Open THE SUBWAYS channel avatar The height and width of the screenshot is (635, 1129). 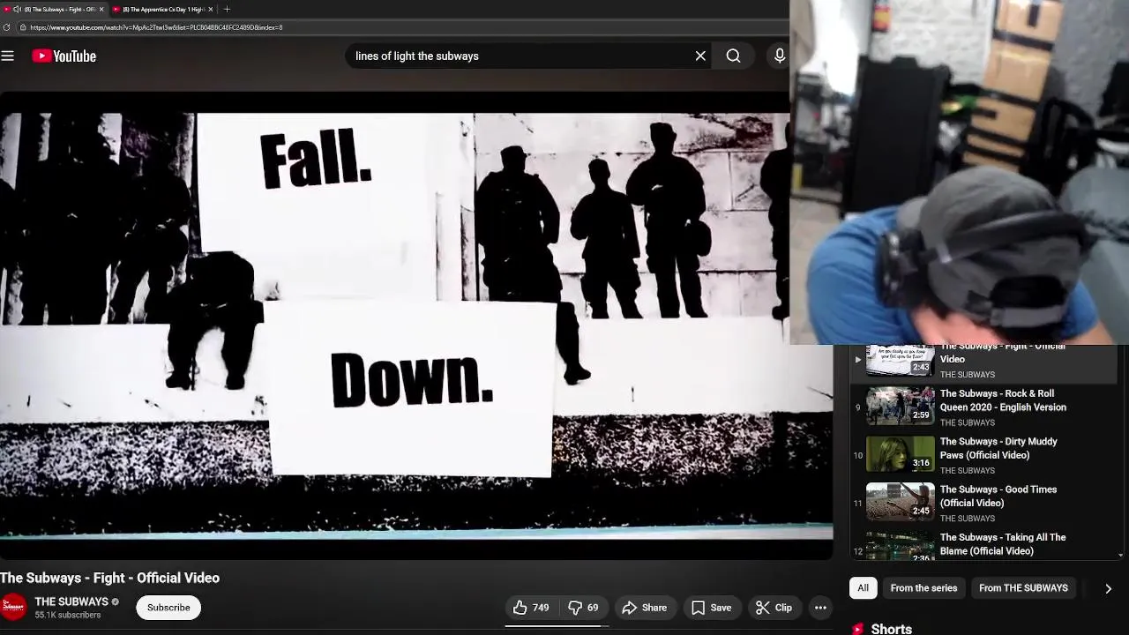click(x=13, y=608)
